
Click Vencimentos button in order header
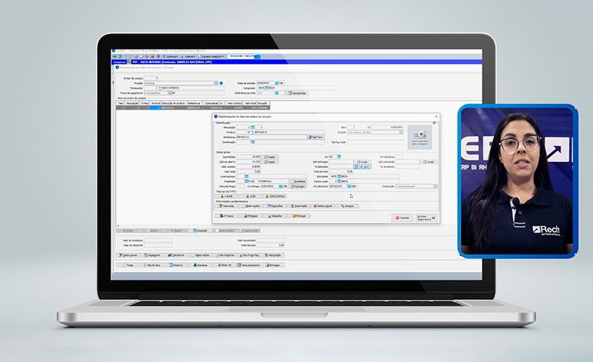pyautogui.click(x=297, y=93)
